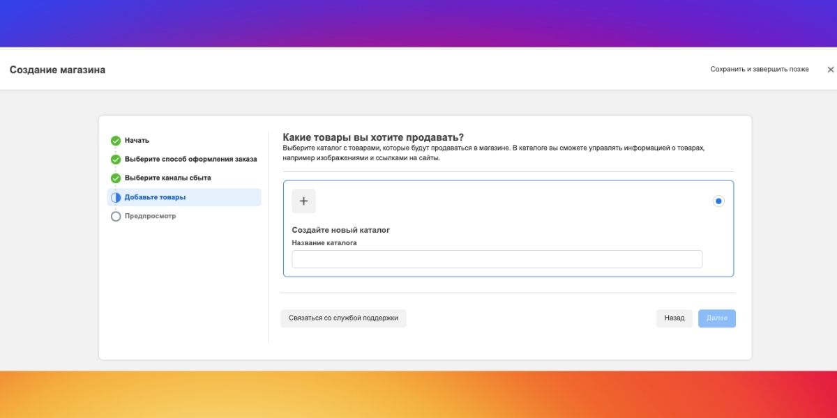837x418 pixels.
Task: Select the new catalog radio button
Action: click(x=718, y=201)
